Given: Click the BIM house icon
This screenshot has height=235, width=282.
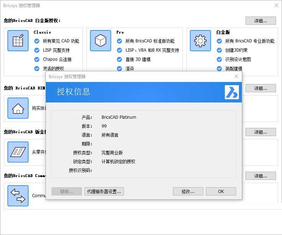Looking at the screenshot, I should click(18, 108).
